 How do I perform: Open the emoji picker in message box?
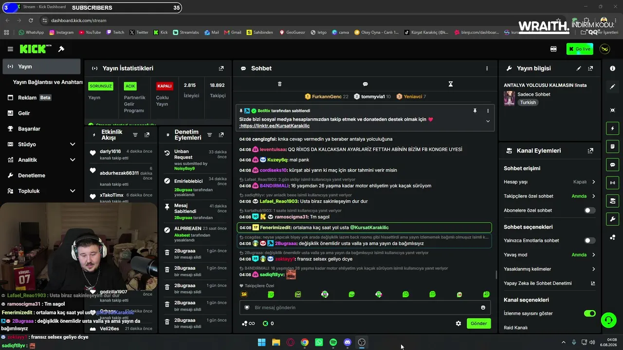(483, 308)
